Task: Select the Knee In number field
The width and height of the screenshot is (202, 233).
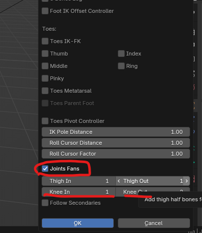Action: 79,192
